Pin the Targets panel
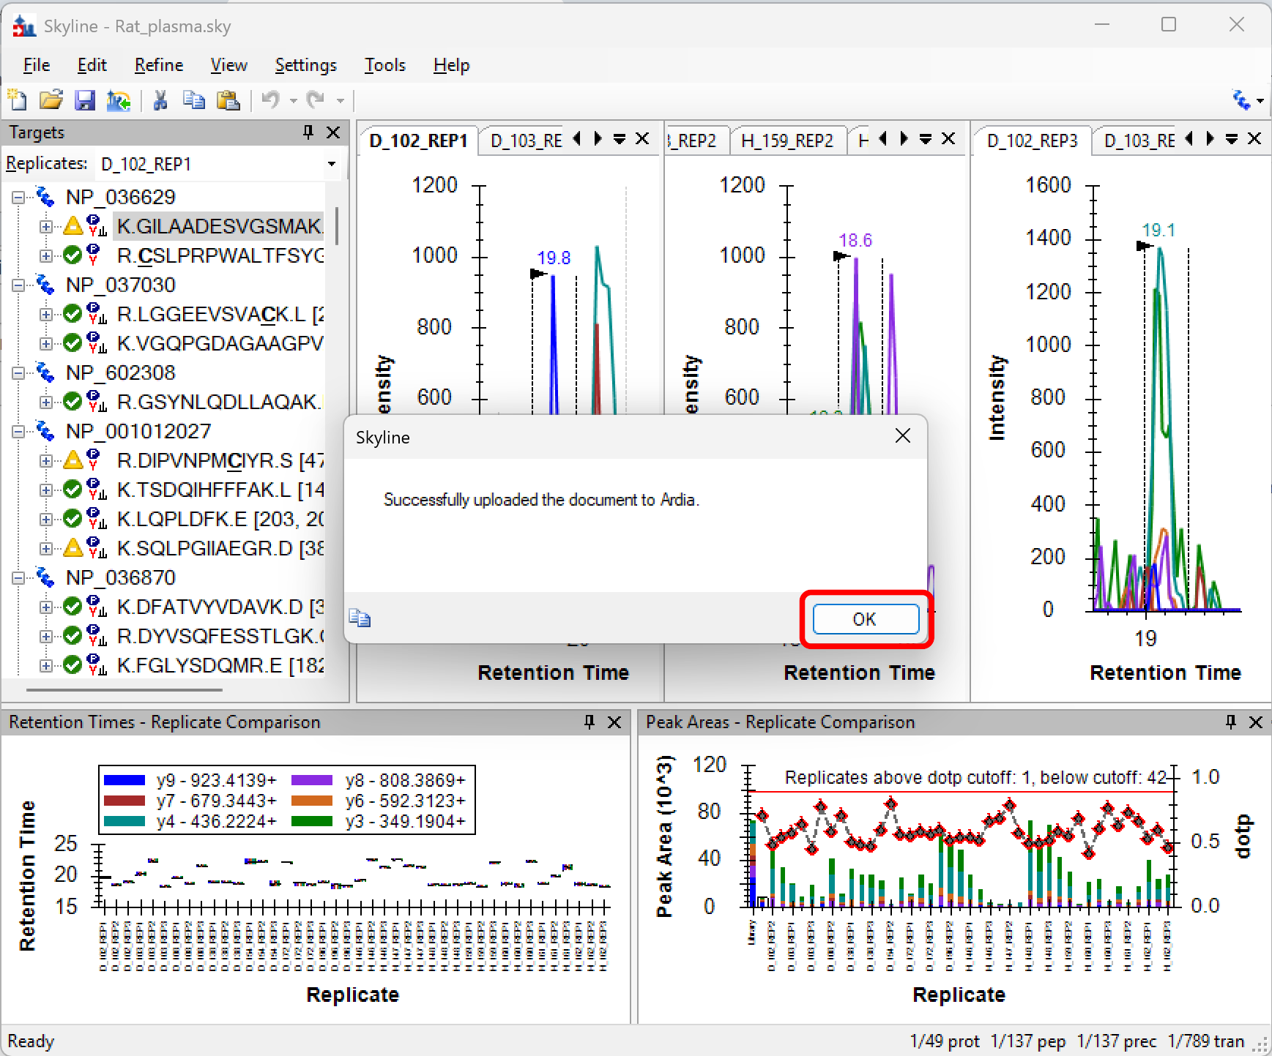 point(308,132)
